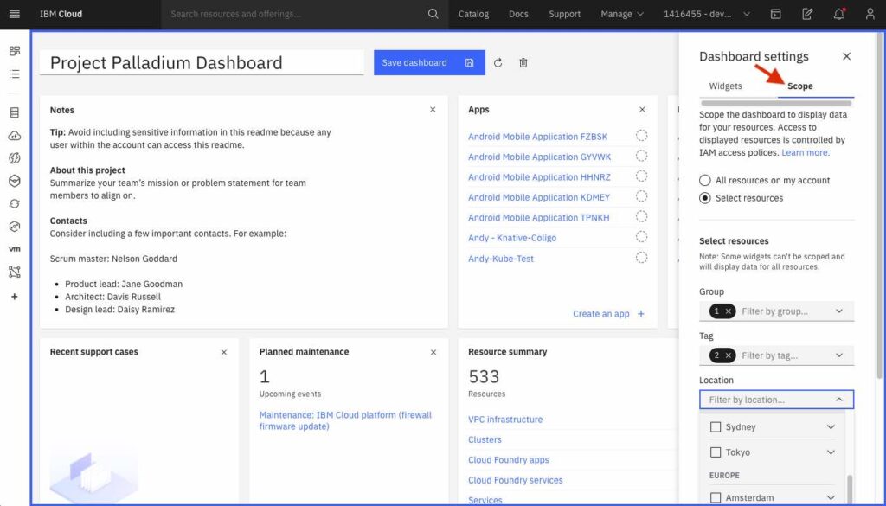Switch to the Widgets tab
Screen dimensions: 886x506
click(x=726, y=86)
